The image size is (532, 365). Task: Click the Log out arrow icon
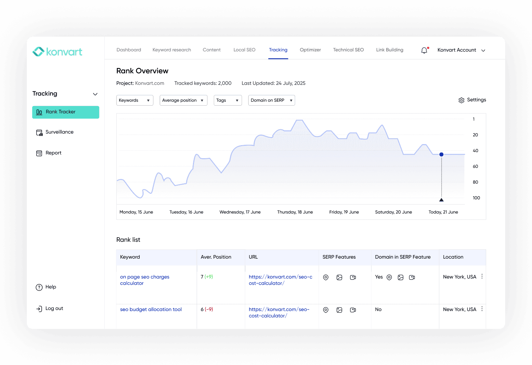pyautogui.click(x=39, y=309)
